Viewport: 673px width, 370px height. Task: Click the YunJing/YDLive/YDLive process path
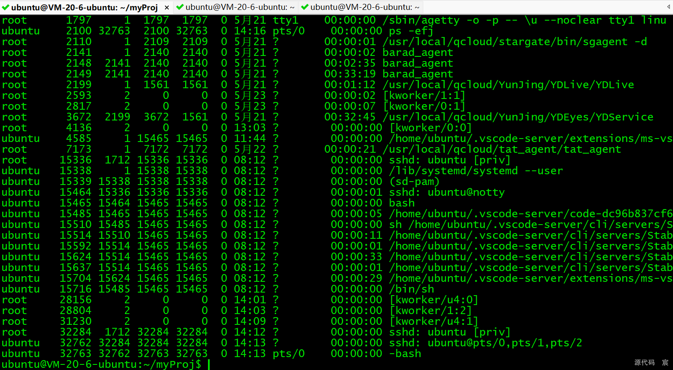[508, 85]
